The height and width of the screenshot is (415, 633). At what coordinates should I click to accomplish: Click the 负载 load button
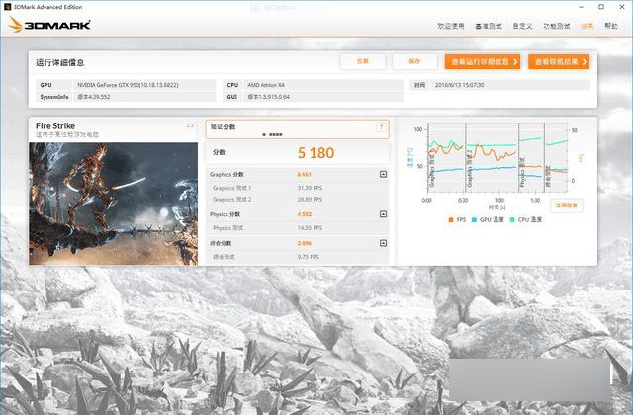(x=363, y=61)
